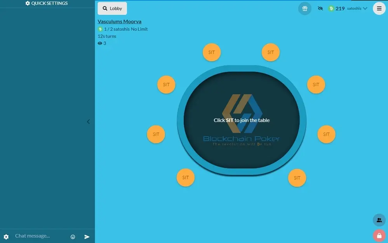Image resolution: width=388 pixels, height=243 pixels.
Task: Click the spectators eye count 3
Action: click(x=102, y=43)
